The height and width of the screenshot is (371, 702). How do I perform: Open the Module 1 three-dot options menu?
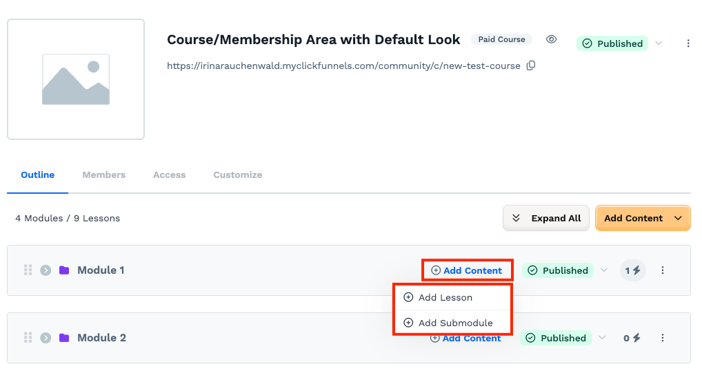663,270
